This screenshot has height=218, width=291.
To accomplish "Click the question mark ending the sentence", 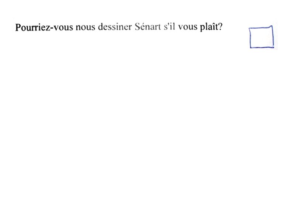I will pos(220,27).
